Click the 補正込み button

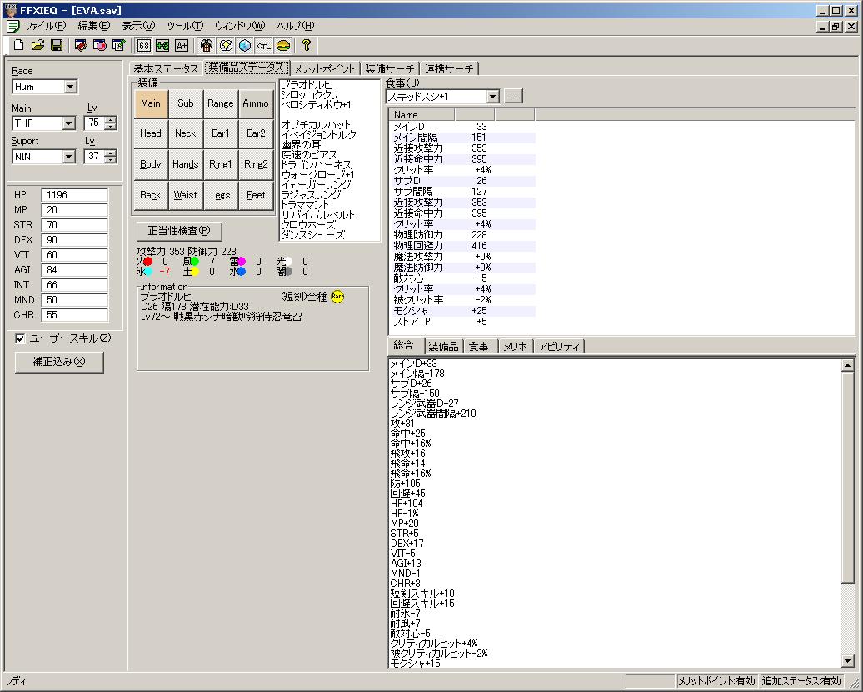[x=59, y=362]
